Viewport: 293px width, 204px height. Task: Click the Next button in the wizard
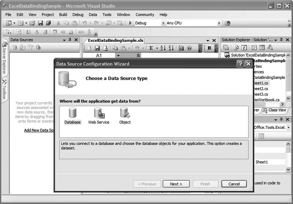(176, 184)
